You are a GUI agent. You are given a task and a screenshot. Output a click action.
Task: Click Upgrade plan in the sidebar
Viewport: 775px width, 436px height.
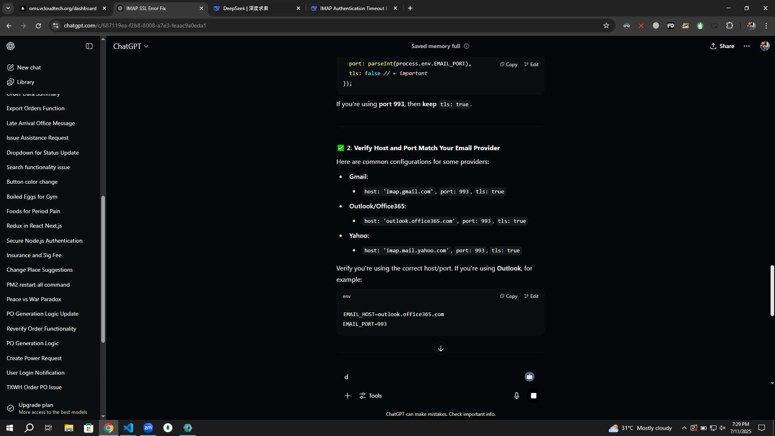(x=50, y=408)
